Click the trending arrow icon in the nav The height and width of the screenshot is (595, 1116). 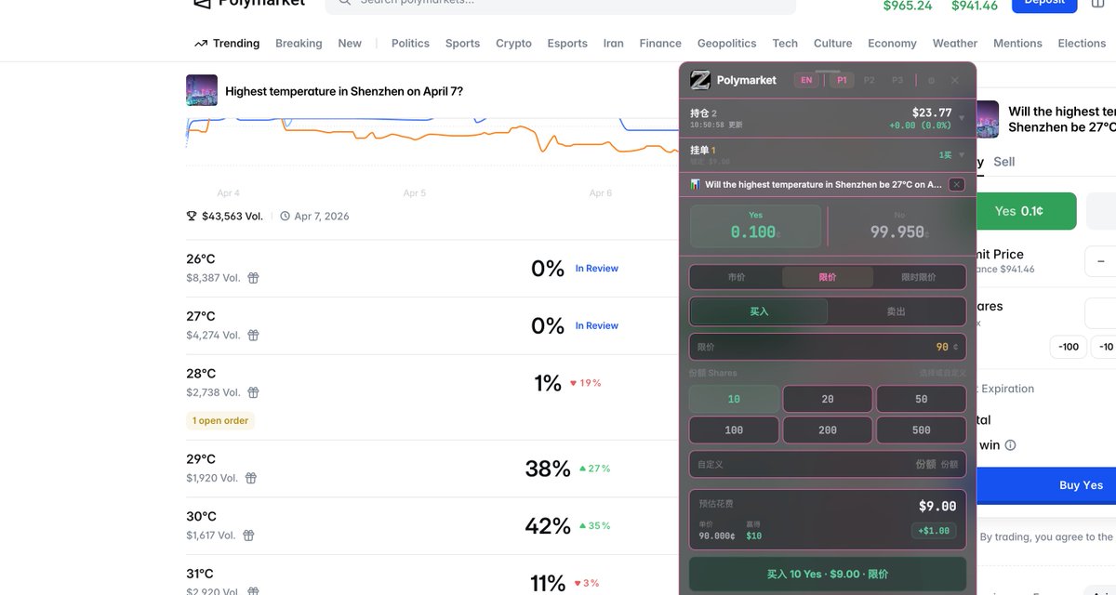click(x=200, y=44)
